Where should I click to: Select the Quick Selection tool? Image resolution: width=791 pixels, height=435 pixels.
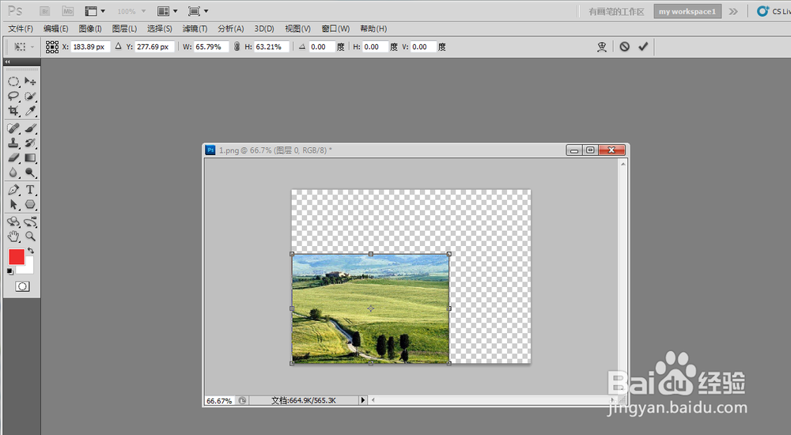(x=30, y=96)
